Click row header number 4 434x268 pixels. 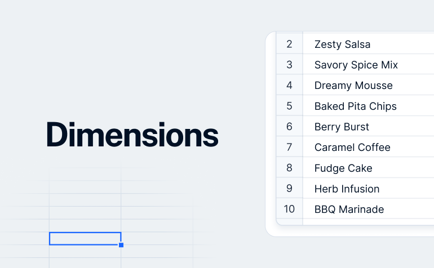[289, 85]
